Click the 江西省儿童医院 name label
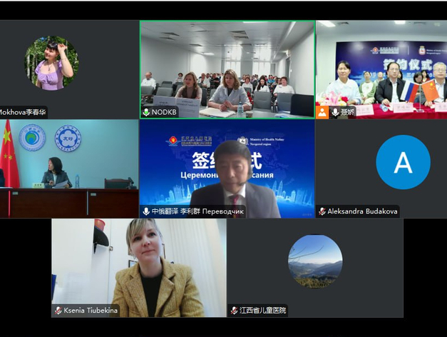This screenshot has height=337, width=447. click(x=262, y=311)
